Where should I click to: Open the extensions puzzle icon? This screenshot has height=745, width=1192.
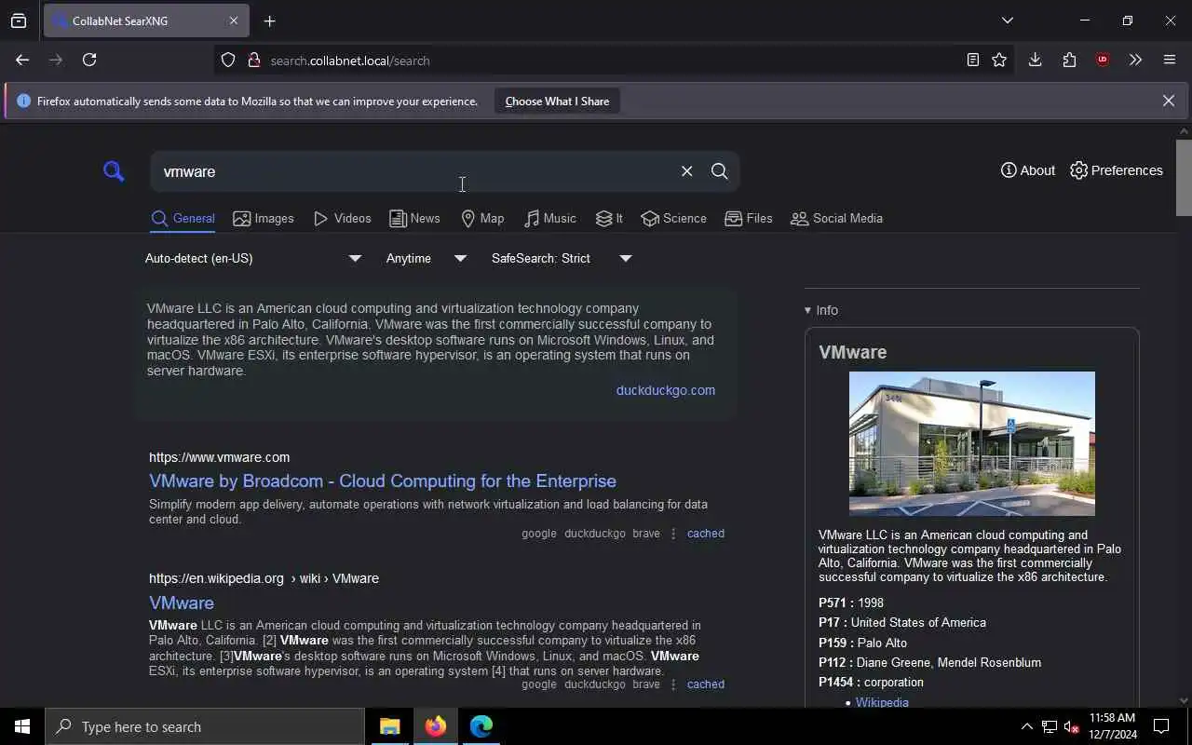point(1069,60)
